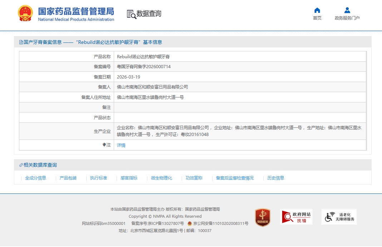382x247 pixels.
Task: Click the 国家药品监督管理局 title text
Action: click(x=76, y=11)
